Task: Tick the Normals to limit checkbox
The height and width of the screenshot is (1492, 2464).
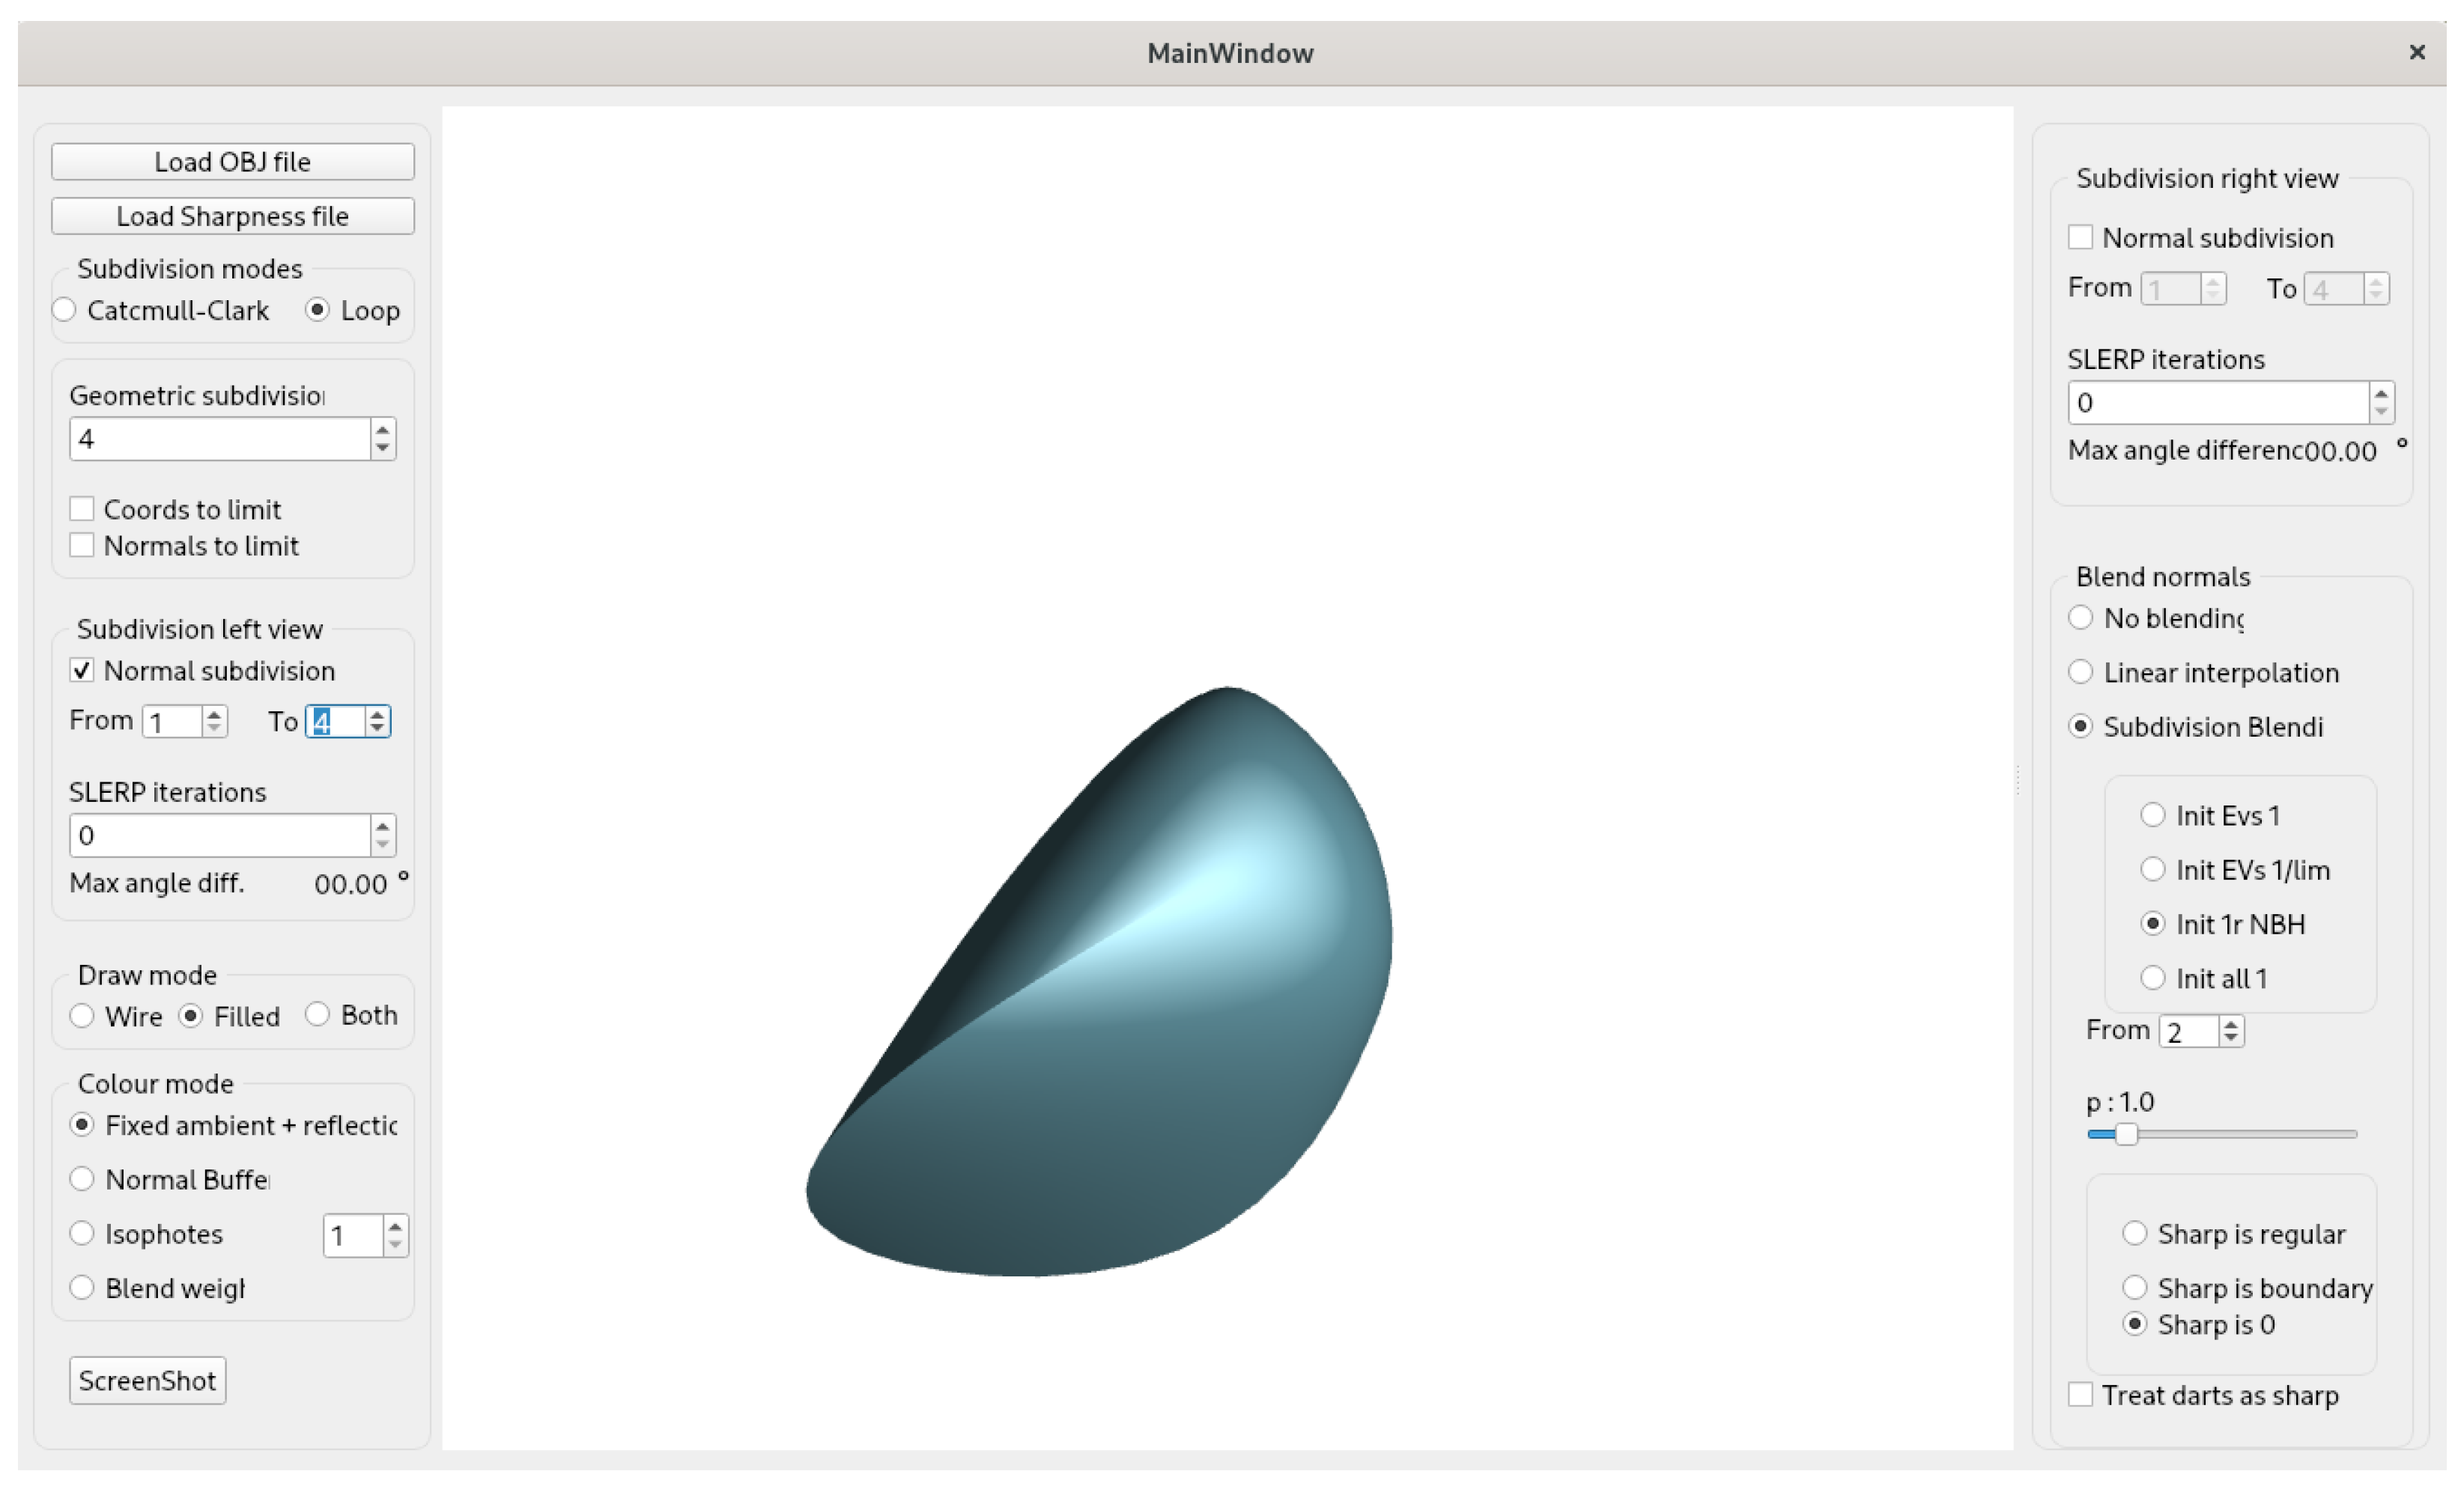Action: pyautogui.click(x=82, y=546)
